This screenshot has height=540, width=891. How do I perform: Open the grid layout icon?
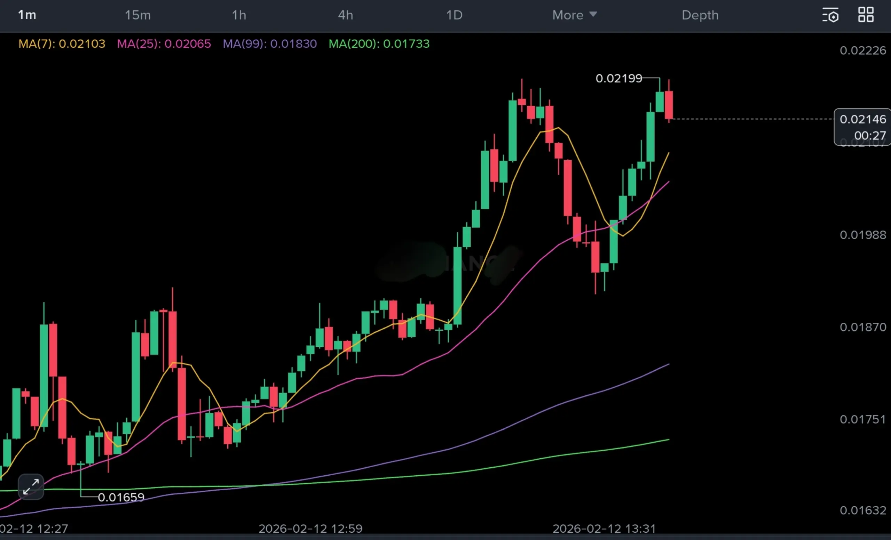(x=866, y=15)
